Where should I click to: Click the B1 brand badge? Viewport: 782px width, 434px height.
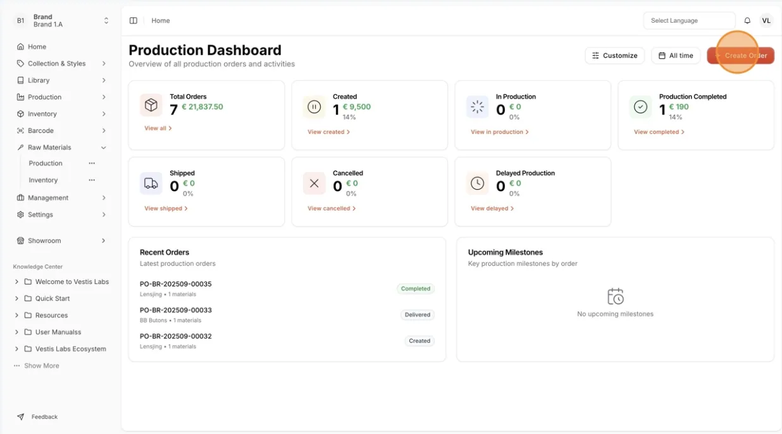[20, 21]
